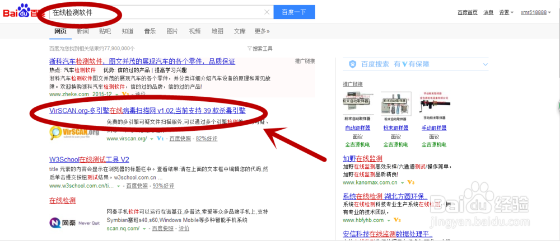The height and width of the screenshot is (241, 560).
Task: Expand arrow beside www.virscan.org/
Action: point(151,139)
